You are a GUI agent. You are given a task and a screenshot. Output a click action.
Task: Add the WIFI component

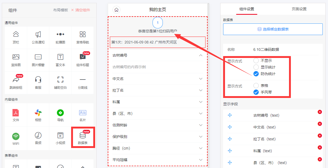(16, 138)
